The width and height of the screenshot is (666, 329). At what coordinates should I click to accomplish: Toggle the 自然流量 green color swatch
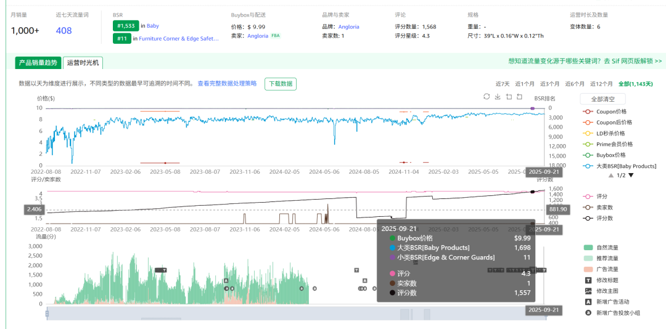point(588,247)
